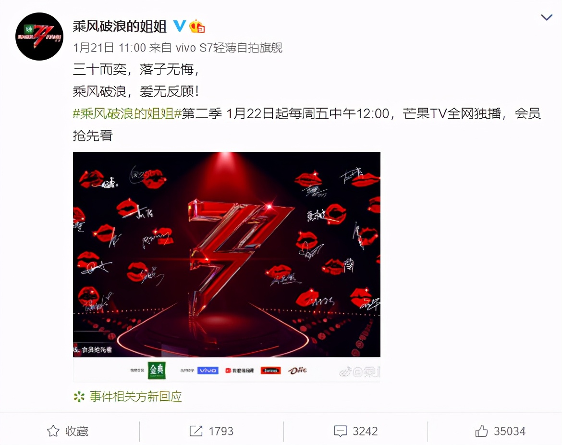562x445 pixels.
Task: Enlarge the red lightning poster image
Action: point(227,266)
